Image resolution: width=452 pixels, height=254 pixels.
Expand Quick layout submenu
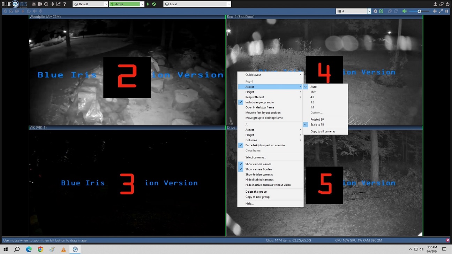270,75
